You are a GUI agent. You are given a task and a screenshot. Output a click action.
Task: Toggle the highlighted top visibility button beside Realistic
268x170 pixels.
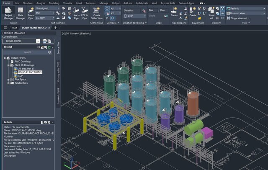point(223,8)
